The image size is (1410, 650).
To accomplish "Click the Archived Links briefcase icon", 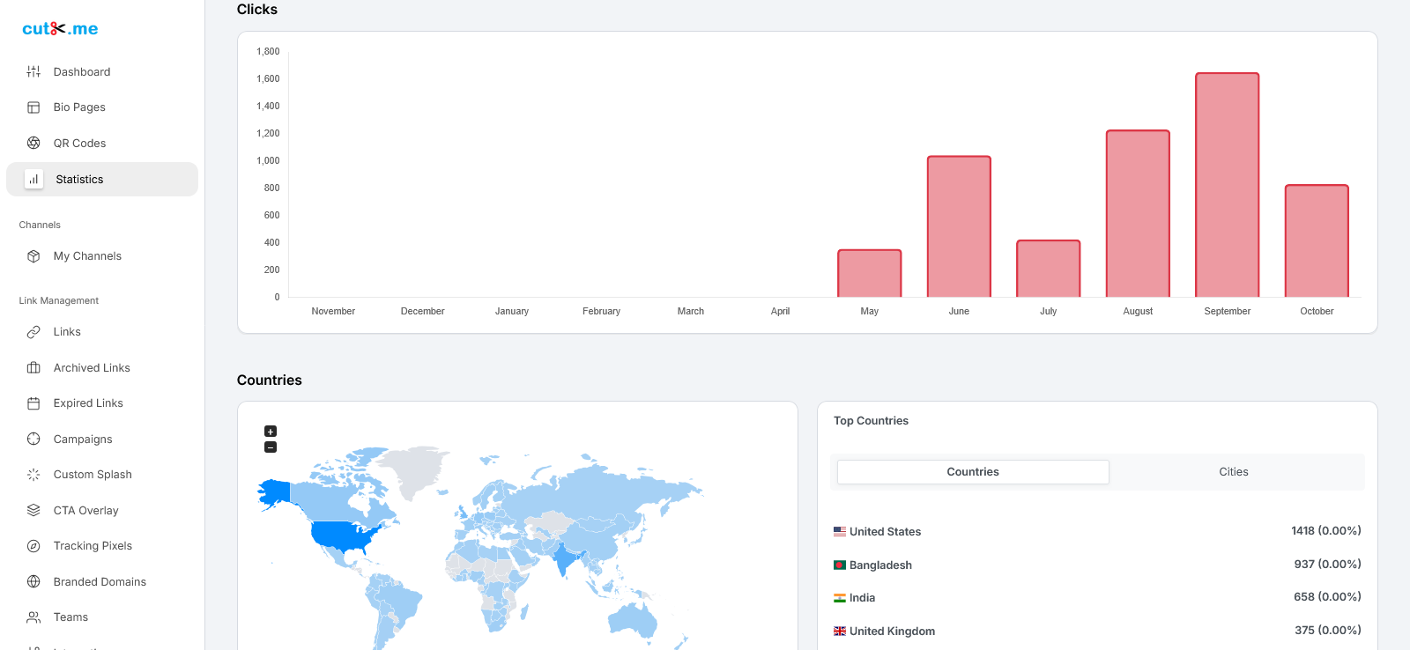I will (33, 367).
